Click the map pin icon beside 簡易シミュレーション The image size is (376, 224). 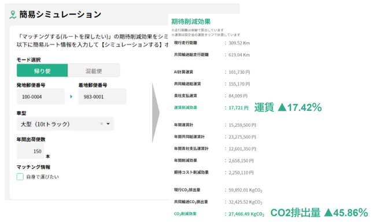tap(13, 14)
